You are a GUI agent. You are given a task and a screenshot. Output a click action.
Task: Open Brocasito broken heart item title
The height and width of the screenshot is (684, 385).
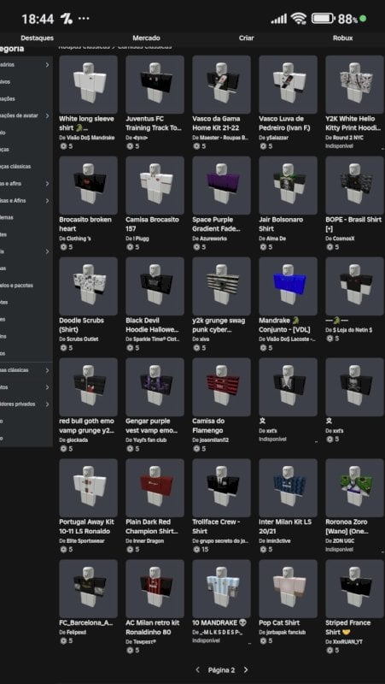(x=85, y=224)
